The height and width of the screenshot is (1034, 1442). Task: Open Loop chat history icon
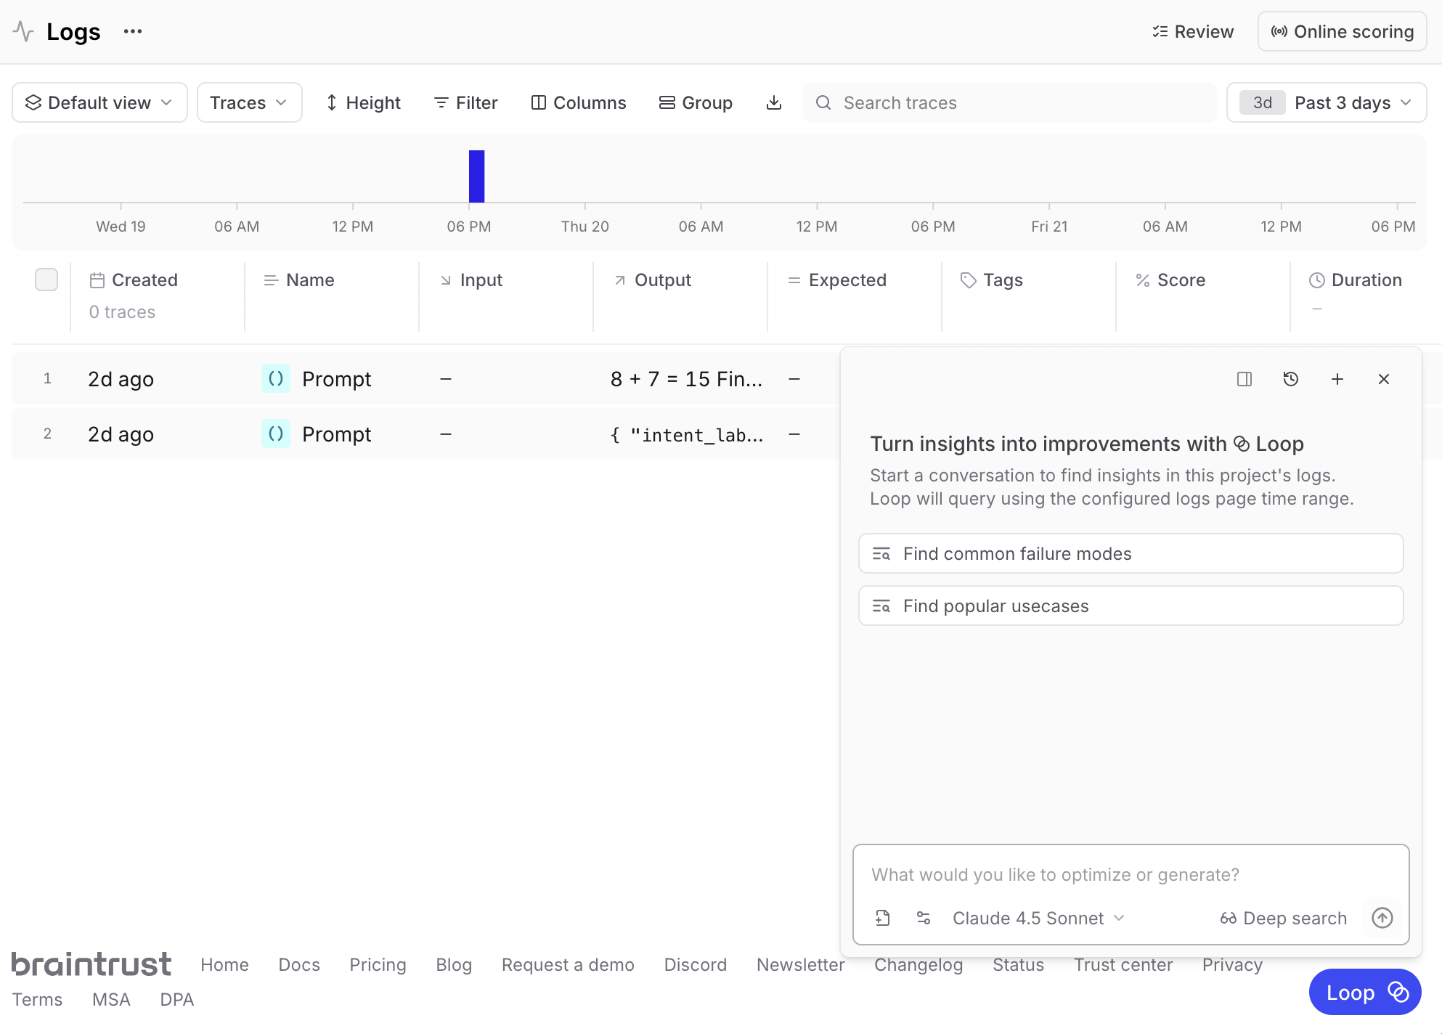tap(1290, 379)
